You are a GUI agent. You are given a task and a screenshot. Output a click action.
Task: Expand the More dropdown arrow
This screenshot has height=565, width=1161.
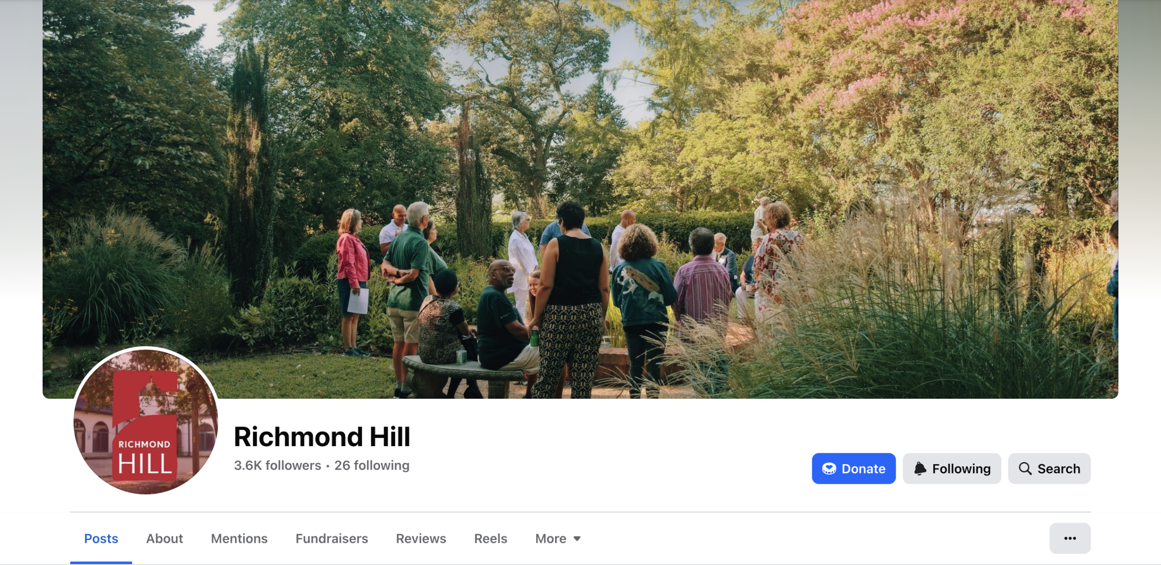[x=577, y=539]
